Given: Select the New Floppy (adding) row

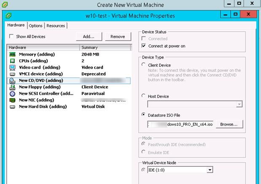Looking at the screenshot, I should coord(69,87).
